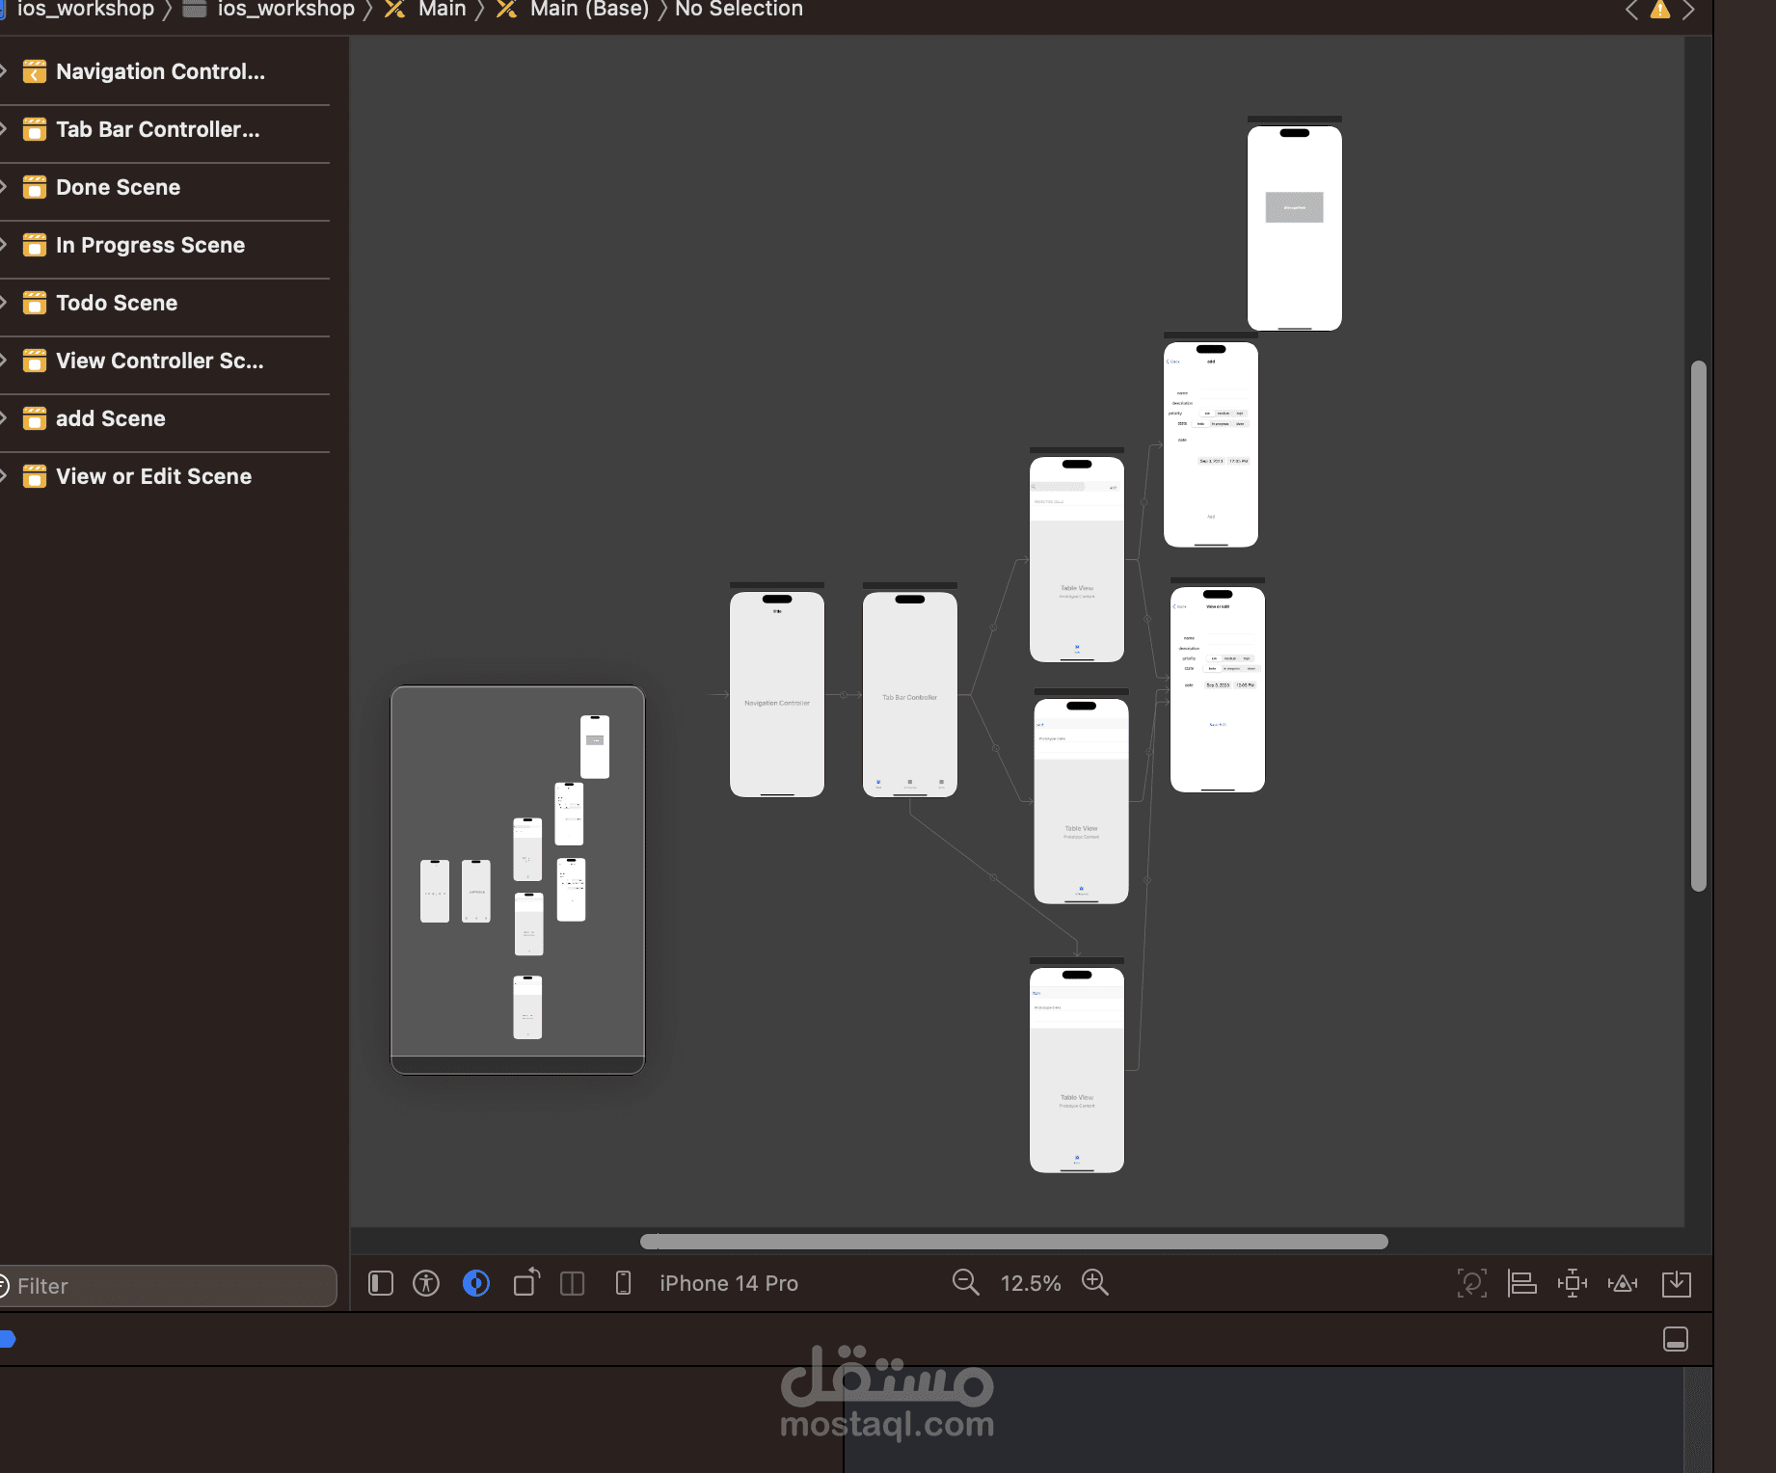Viewport: 1776px width, 1473px height.
Task: Zoom in using the magnifier plus button
Action: (1095, 1283)
